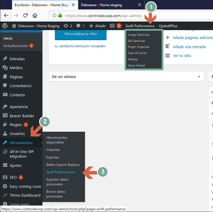Select Herramientas disponibles in the flyout

[x=57, y=140]
